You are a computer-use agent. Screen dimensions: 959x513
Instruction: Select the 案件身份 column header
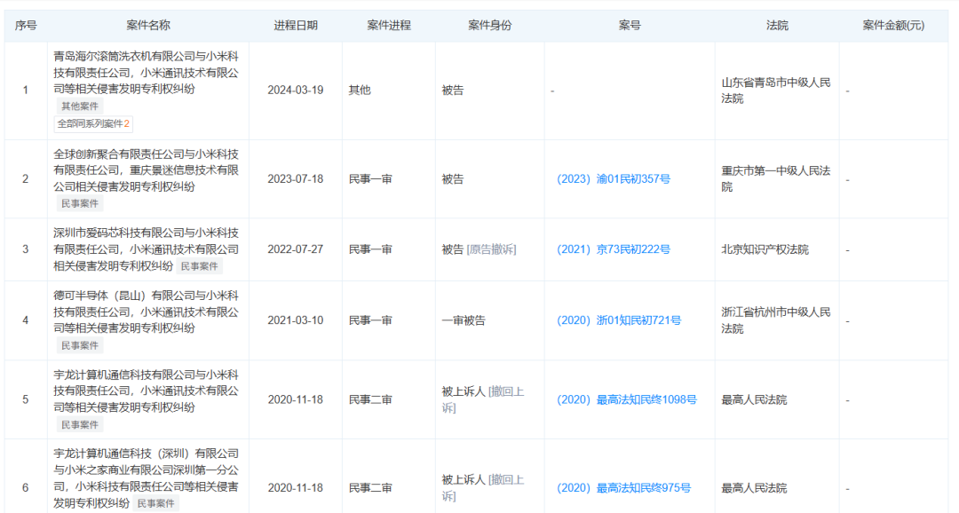click(490, 25)
